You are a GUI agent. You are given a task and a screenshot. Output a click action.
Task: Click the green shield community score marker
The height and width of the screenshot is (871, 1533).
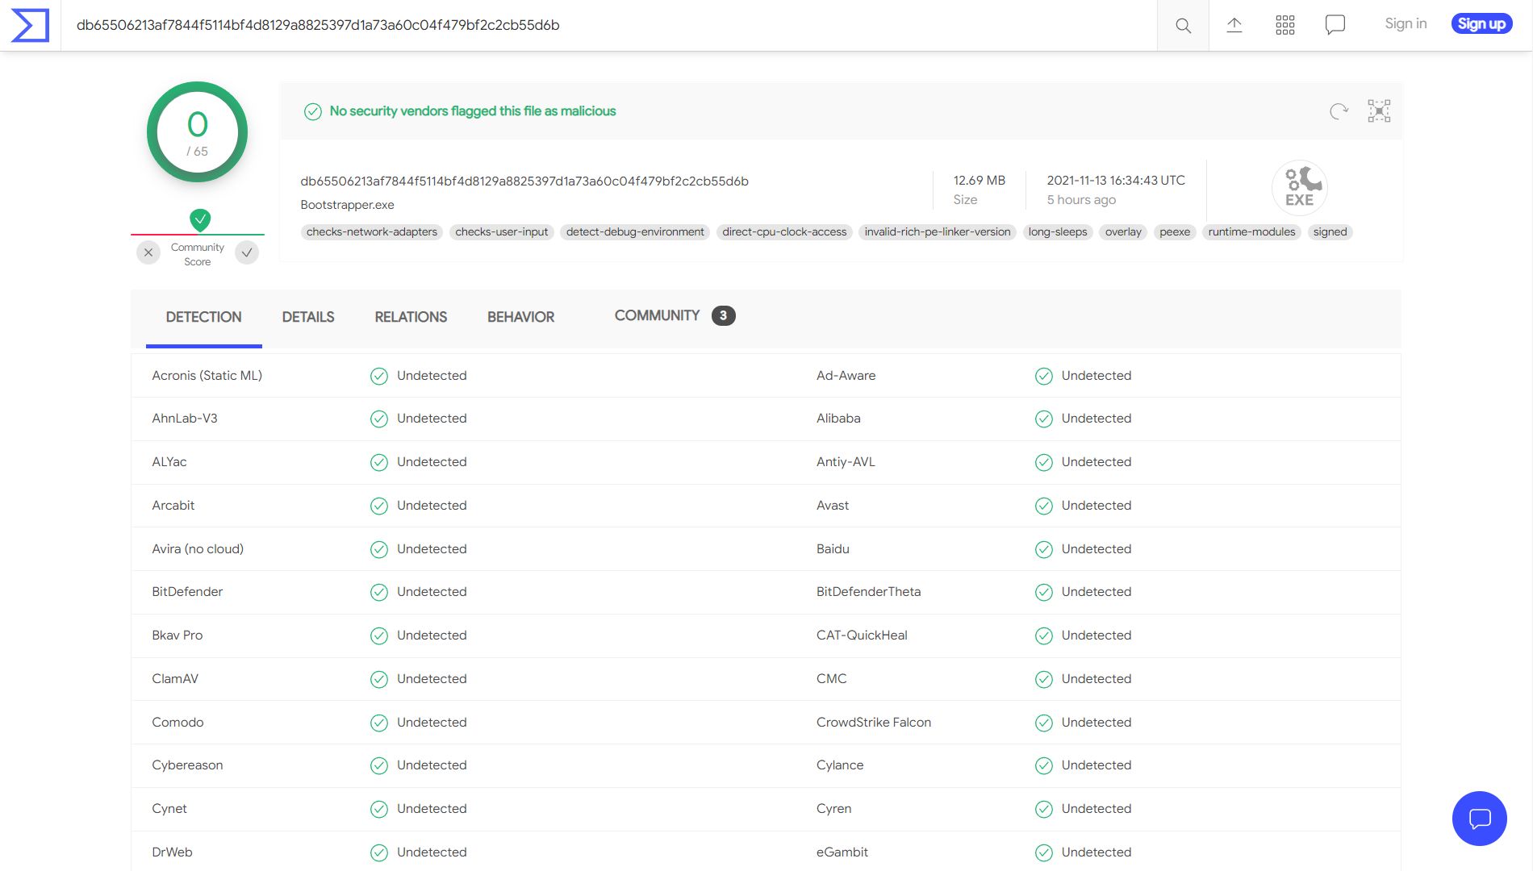[200, 219]
